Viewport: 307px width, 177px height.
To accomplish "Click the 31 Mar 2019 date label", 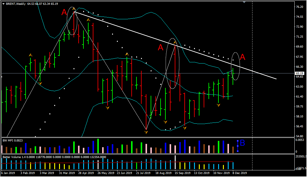I will pyautogui.click(x=67, y=173).
